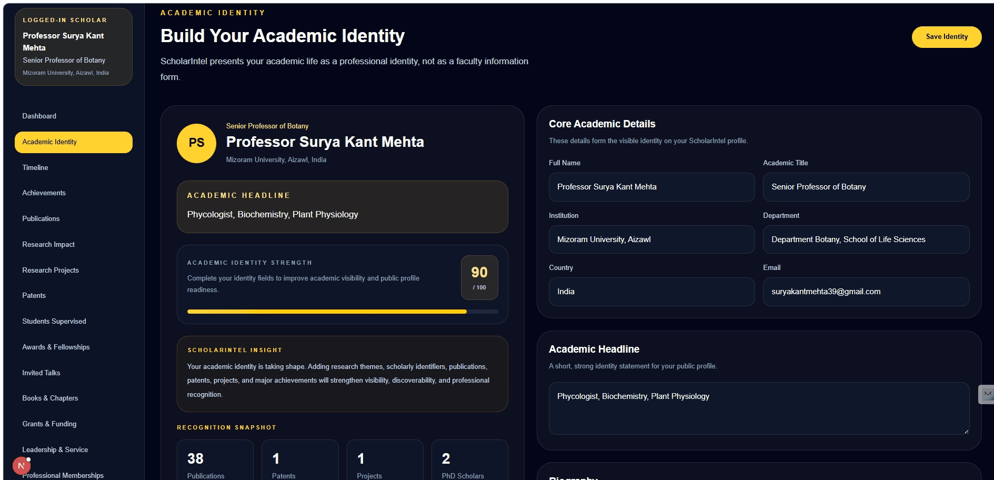Click the Department input field

coord(866,239)
